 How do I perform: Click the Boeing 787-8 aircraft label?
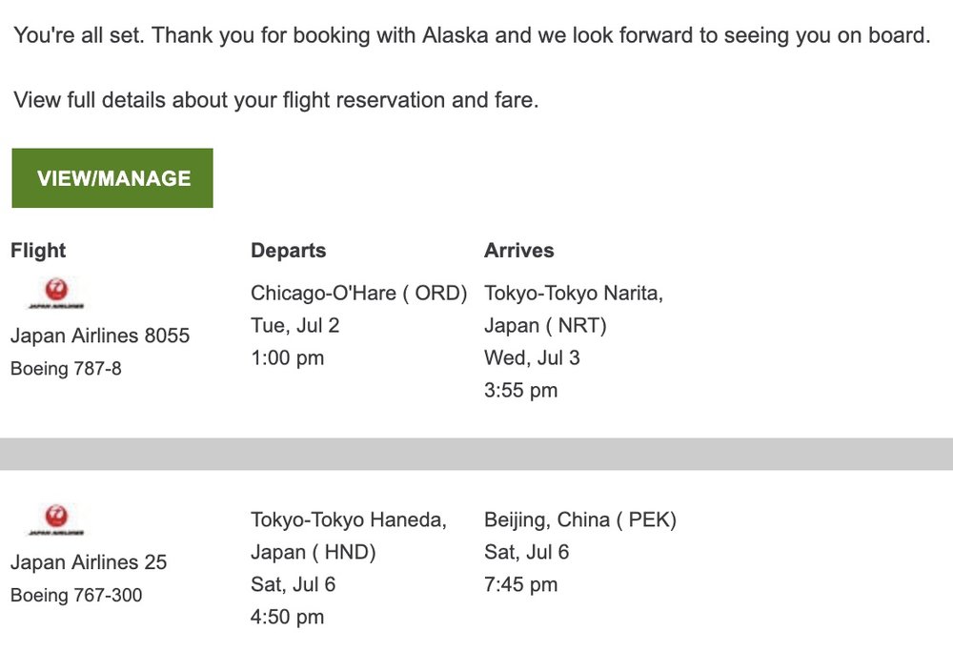66,369
